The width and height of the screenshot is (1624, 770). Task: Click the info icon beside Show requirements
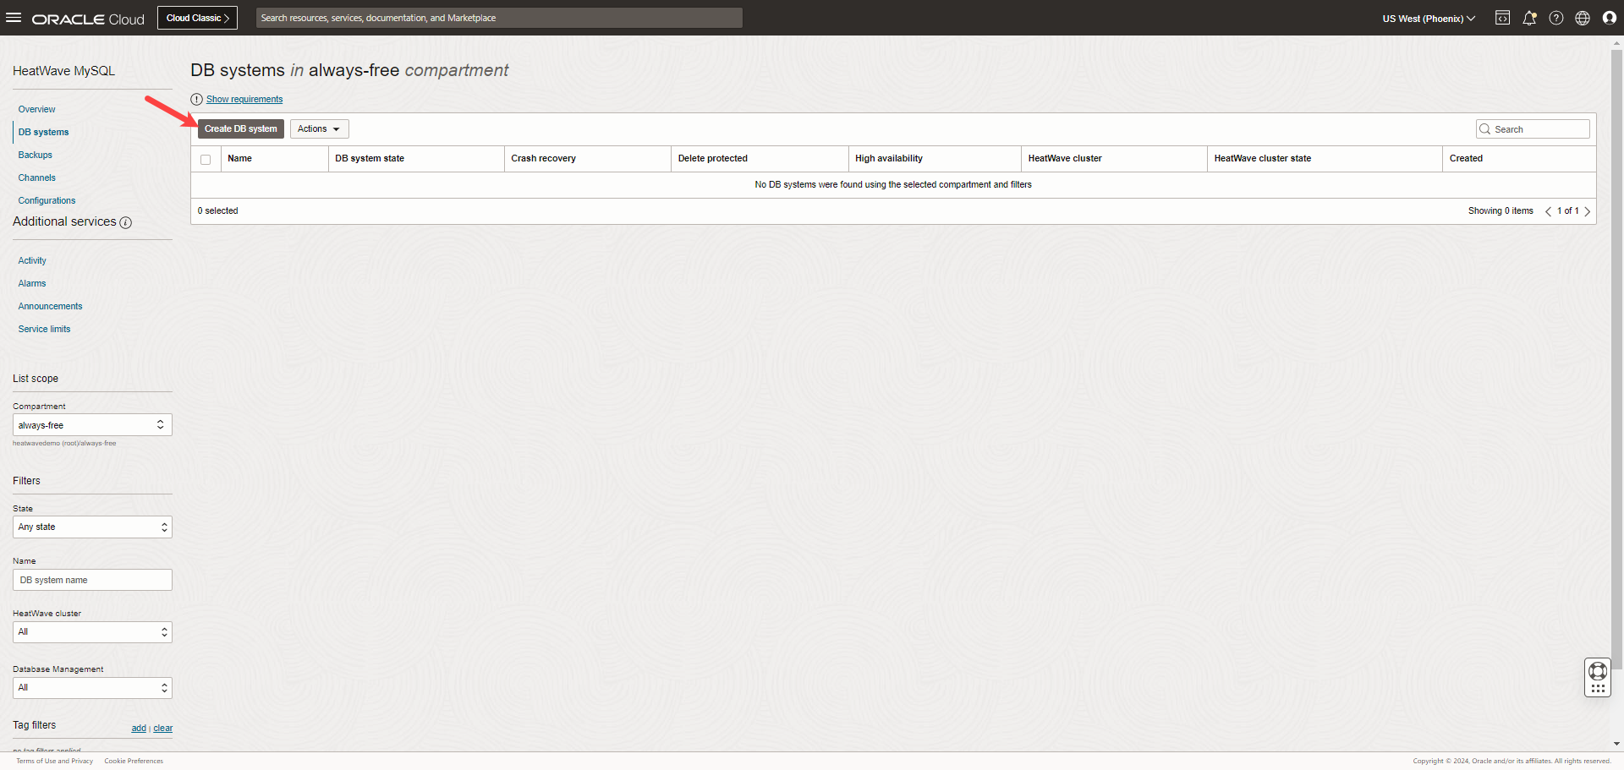click(x=197, y=99)
